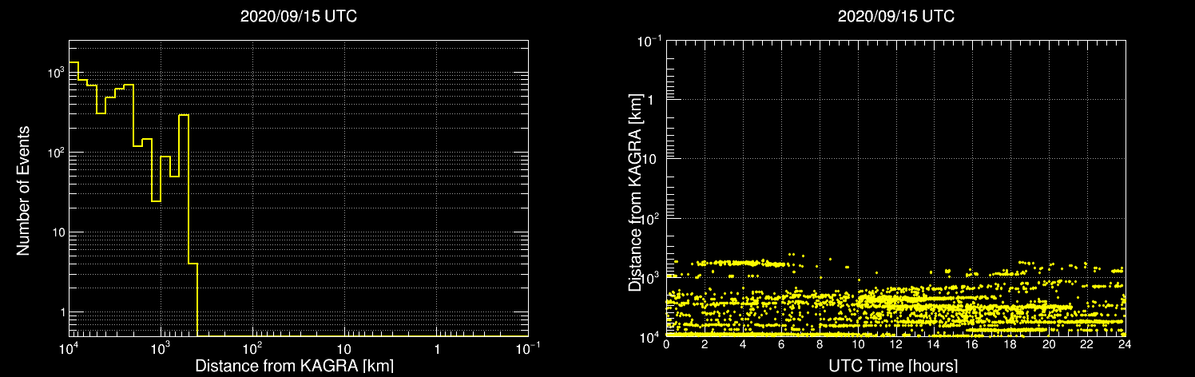Click hour 14 on the UTC time axis
Image resolution: width=1195 pixels, height=377 pixels.
[934, 346]
